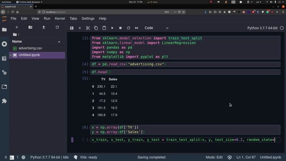286x161 pixels.
Task: Open the Kernel menu
Action: [x=60, y=18]
